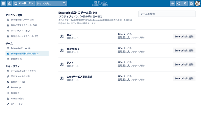The image size is (201, 113).
Task: Click team icon beside 認証待ち
Action: (x=8, y=59)
